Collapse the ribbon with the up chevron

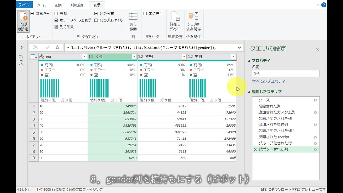(317, 5)
